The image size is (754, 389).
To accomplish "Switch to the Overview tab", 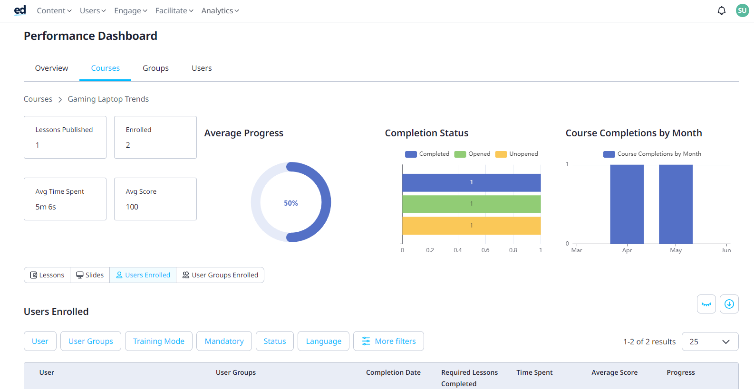I will tap(51, 68).
